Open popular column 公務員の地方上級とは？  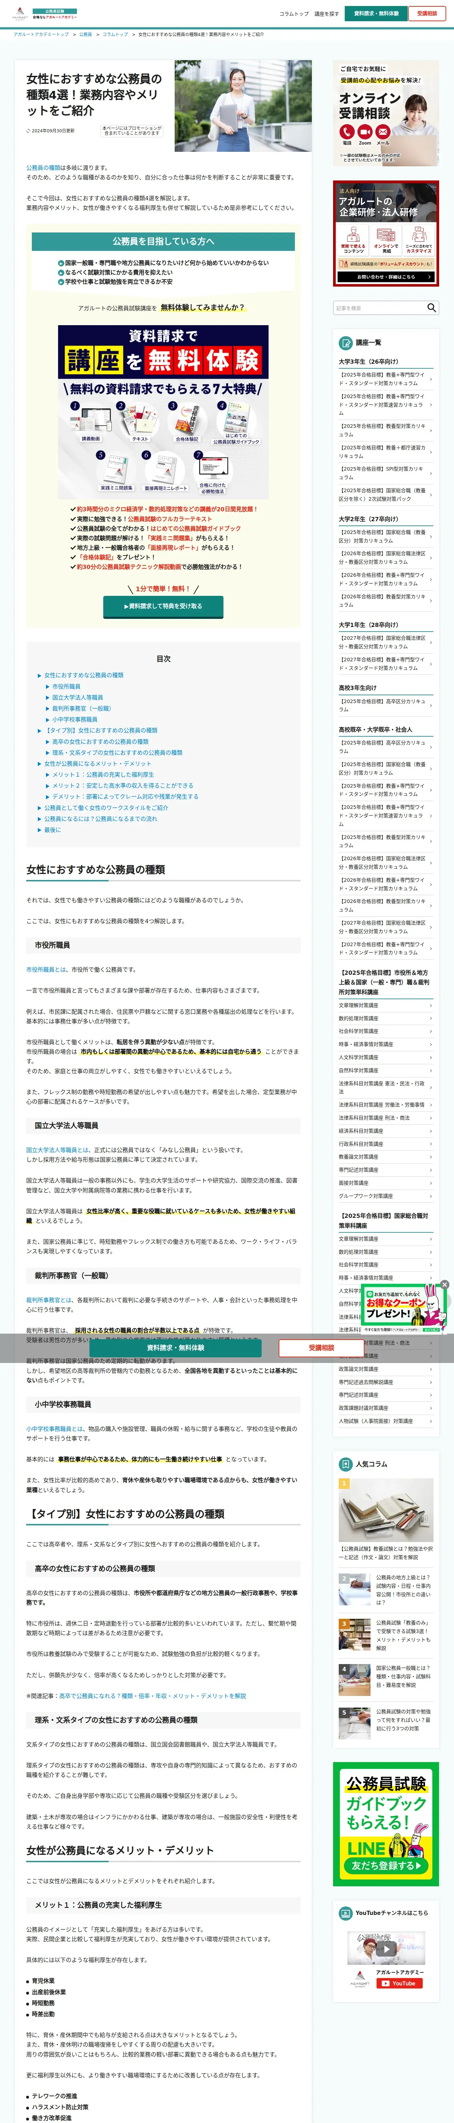404,1590
